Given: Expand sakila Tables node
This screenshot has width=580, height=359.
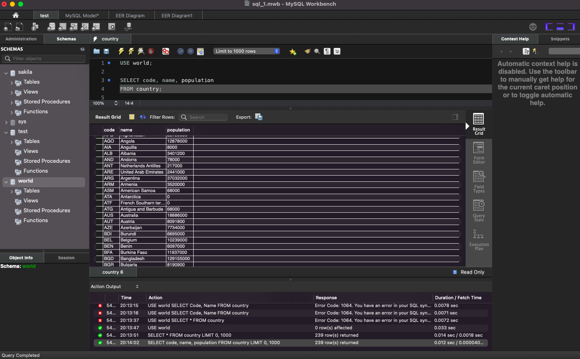Looking at the screenshot, I should pyautogui.click(x=12, y=83).
